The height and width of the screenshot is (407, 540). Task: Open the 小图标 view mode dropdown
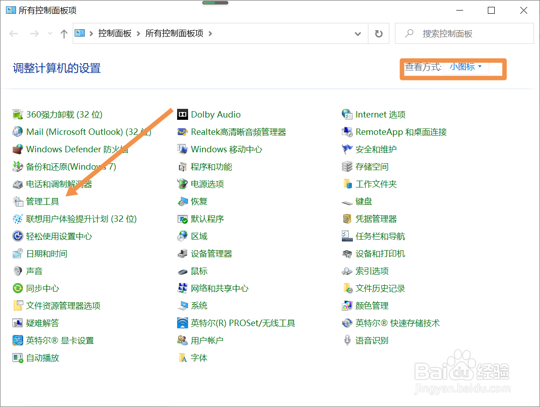click(465, 67)
